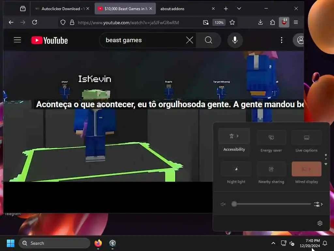Show hidden system tray icons
The height and width of the screenshot is (251, 334).
(x=273, y=243)
